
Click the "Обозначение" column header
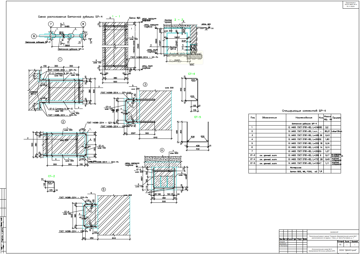269,117
